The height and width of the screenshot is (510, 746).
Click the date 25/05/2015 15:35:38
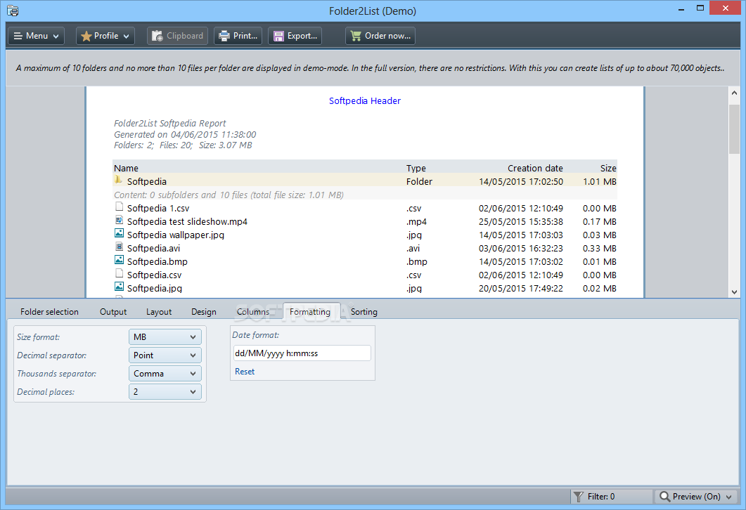521,221
